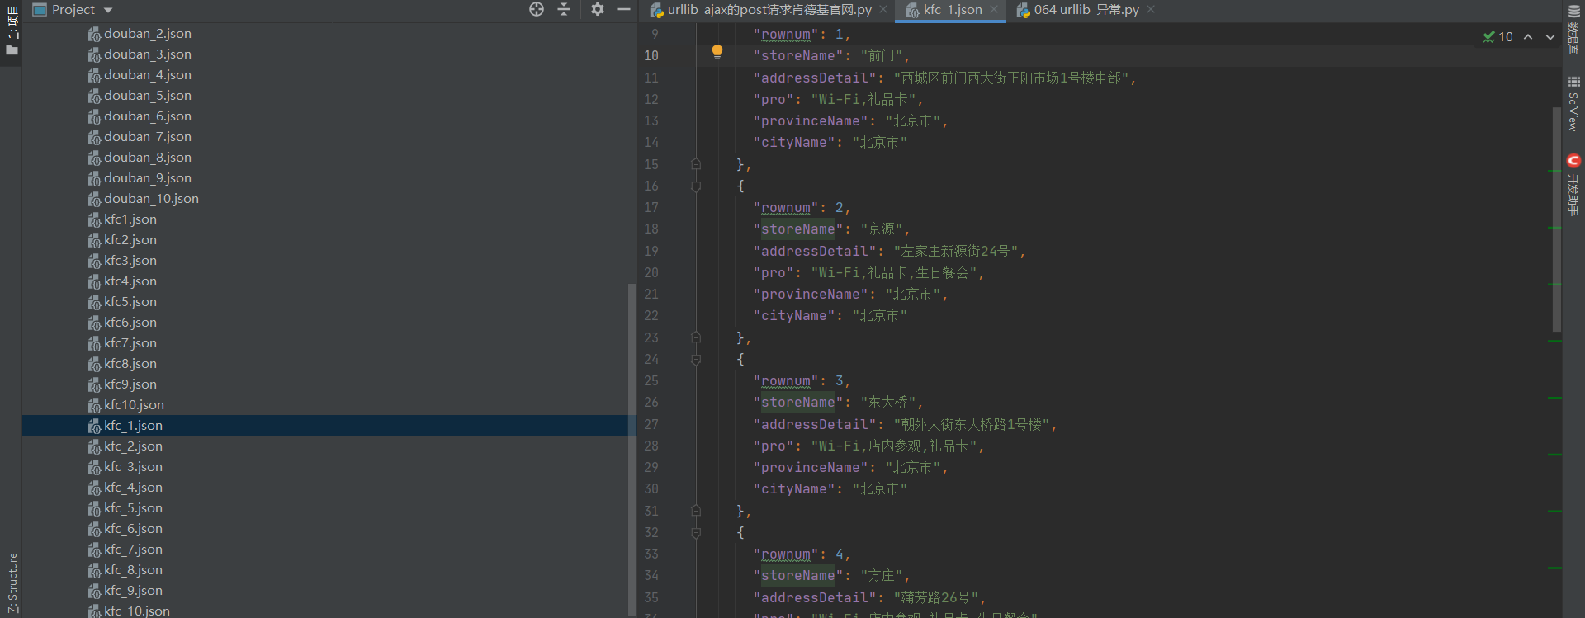The image size is (1585, 618).
Task: Collapse the JSON object fold marker at line 24
Action: pyautogui.click(x=696, y=360)
